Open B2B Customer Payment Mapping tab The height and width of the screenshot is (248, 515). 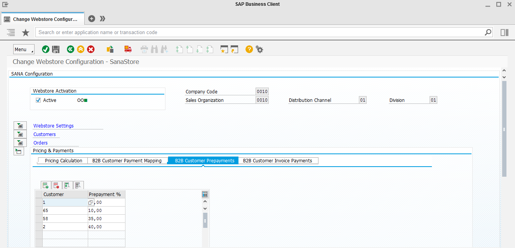coord(127,160)
